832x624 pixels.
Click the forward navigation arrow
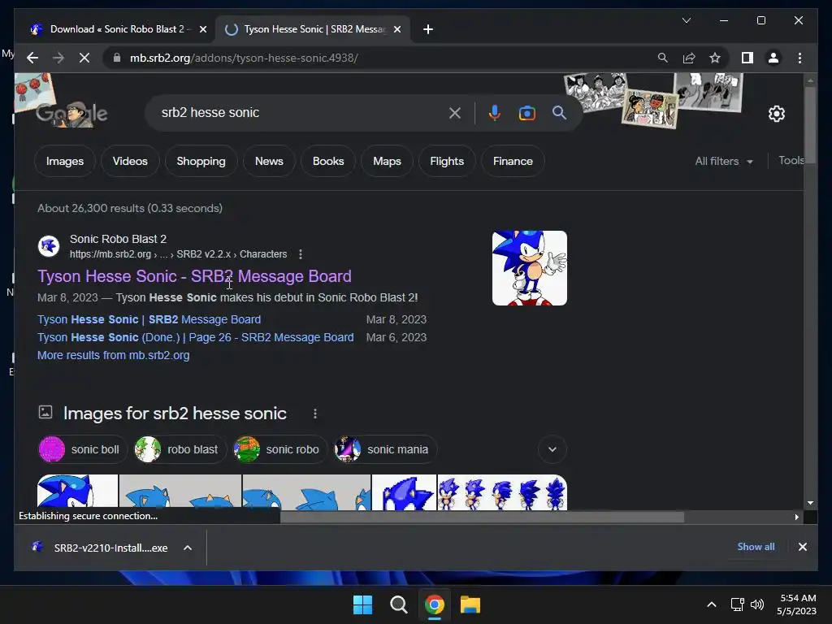tap(58, 58)
